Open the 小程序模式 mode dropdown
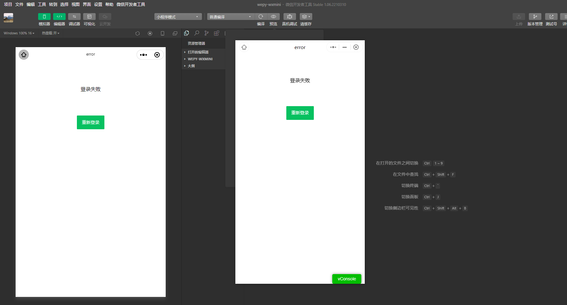 177,17
